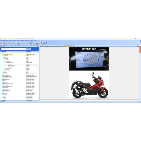Select the 24C02 device in the tree
Image resolution: width=141 pixels, height=141 pixels.
(4, 98)
